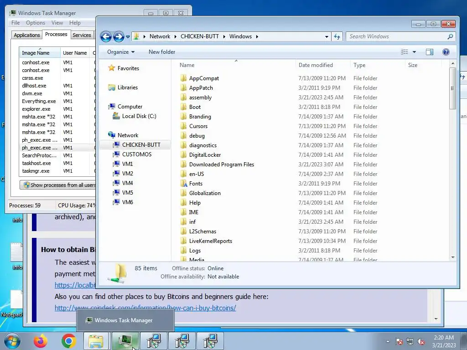Select the Cursors folder icon
The height and width of the screenshot is (350, 467).
(183, 126)
